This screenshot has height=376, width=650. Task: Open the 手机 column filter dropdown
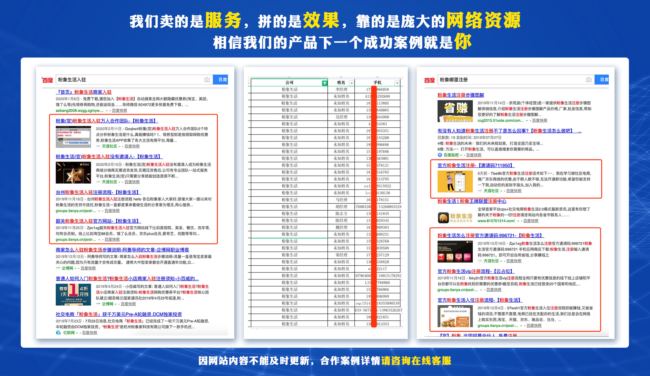(397, 83)
